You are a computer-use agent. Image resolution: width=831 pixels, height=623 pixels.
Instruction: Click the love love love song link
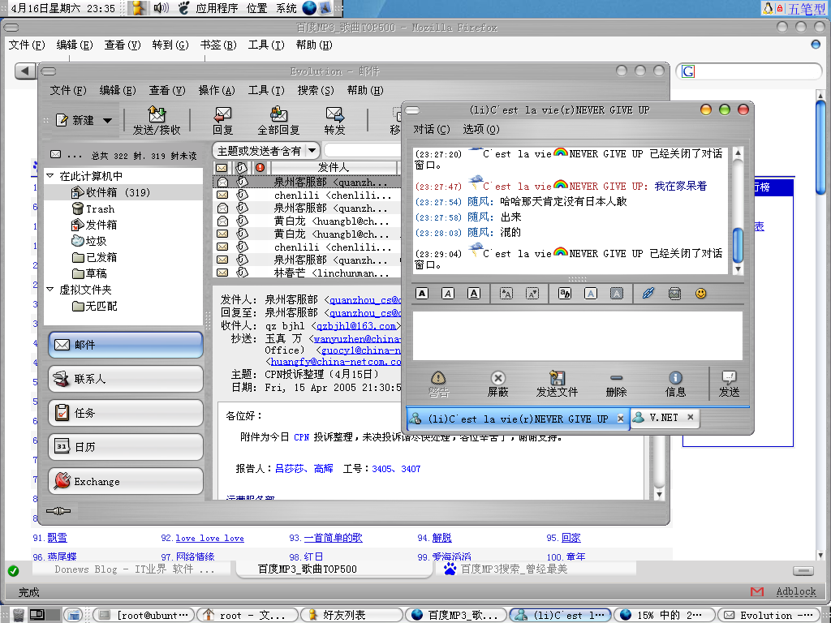210,538
